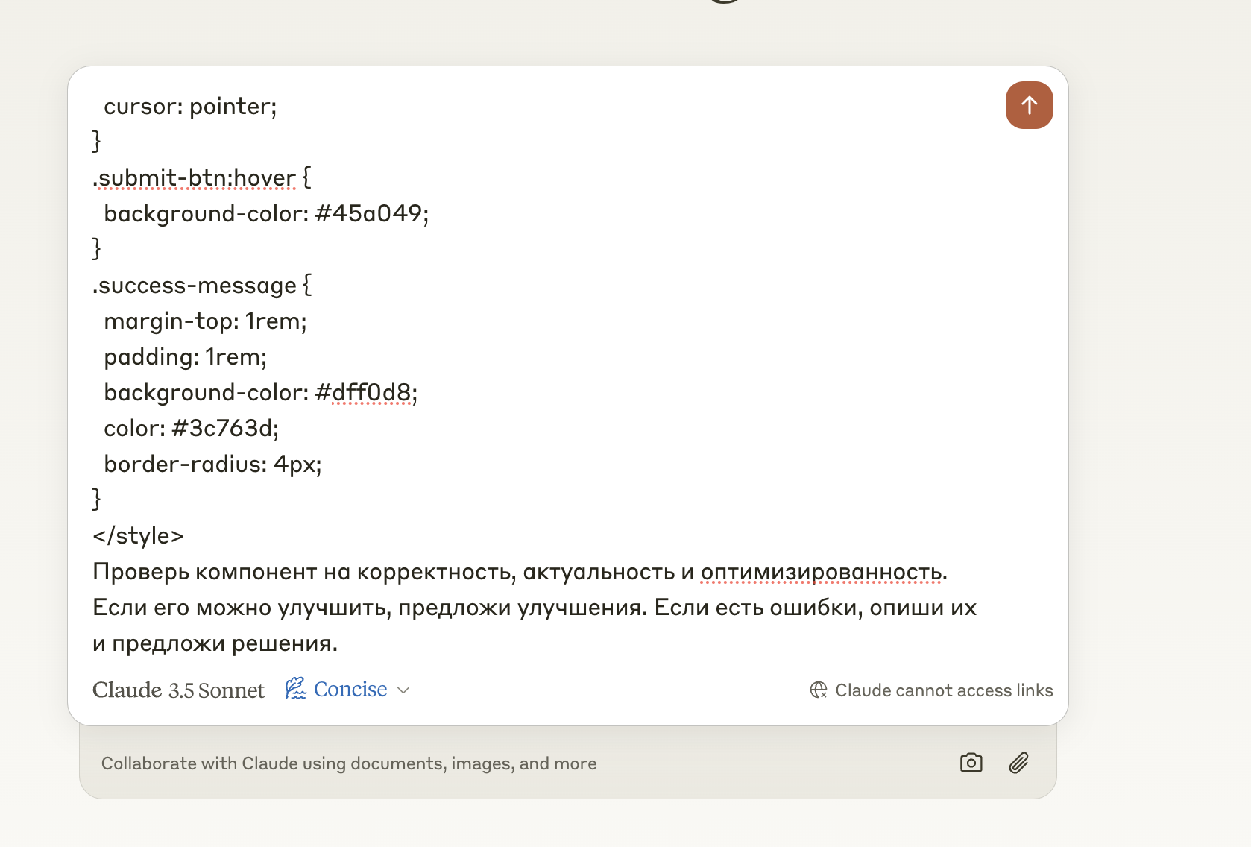This screenshot has width=1251, height=847.
Task: Click the "Claude cannot access links" notice
Action: point(931,690)
